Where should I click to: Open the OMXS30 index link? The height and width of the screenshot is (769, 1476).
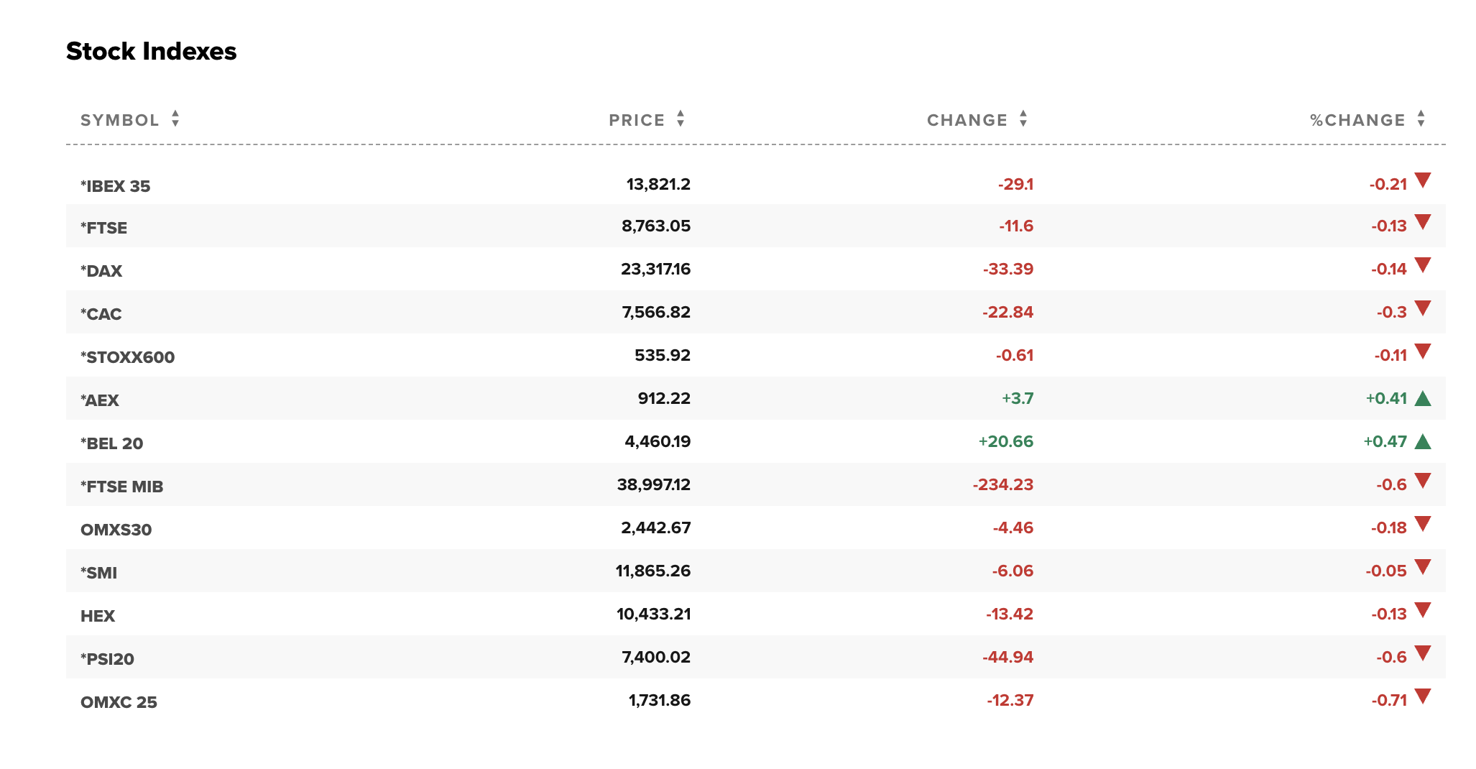(116, 530)
